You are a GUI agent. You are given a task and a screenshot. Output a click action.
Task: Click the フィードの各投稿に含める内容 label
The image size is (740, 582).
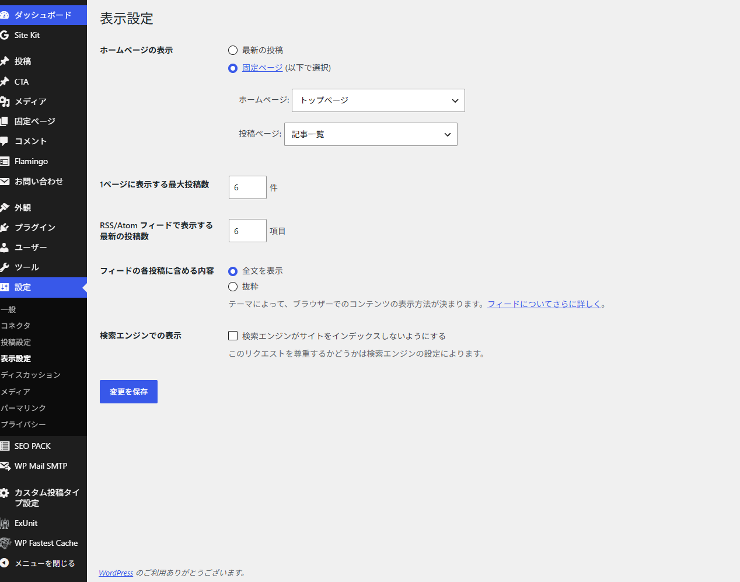pos(157,271)
